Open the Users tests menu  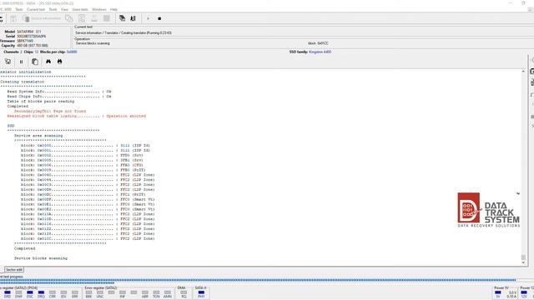[80, 9]
